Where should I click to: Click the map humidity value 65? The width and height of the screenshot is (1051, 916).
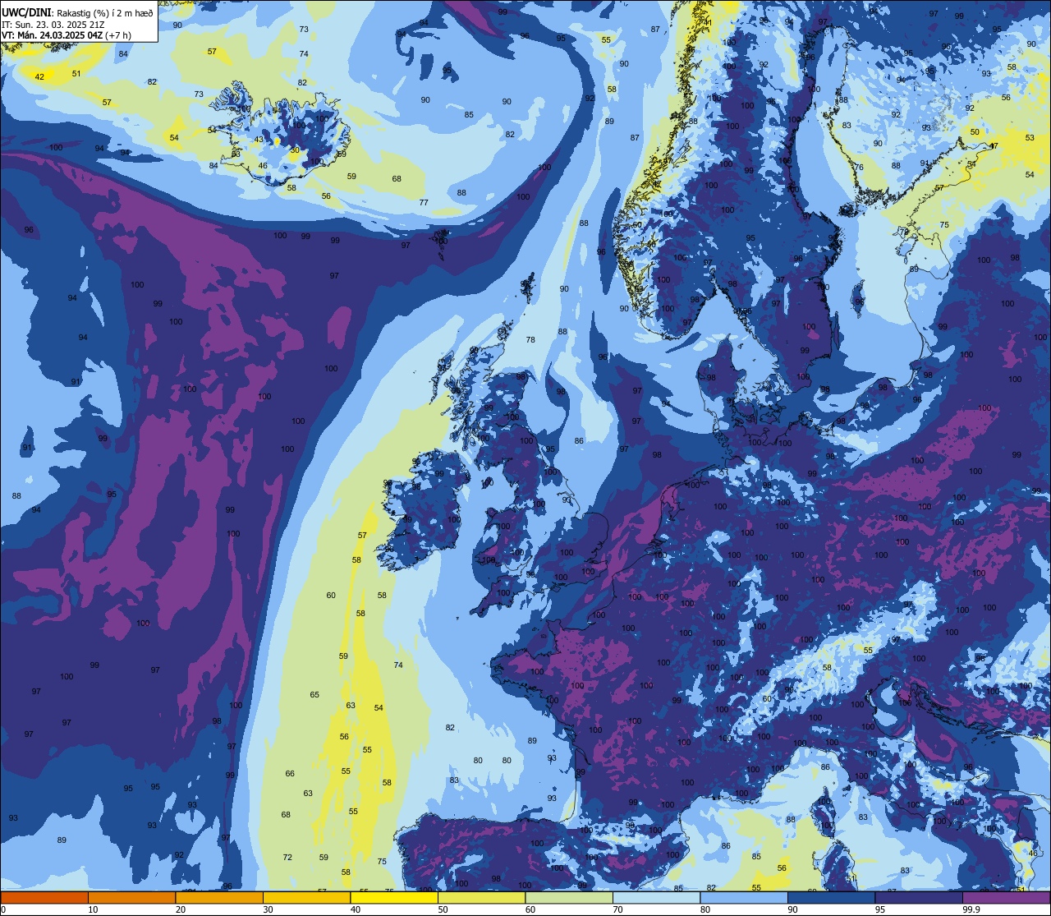[x=314, y=695]
